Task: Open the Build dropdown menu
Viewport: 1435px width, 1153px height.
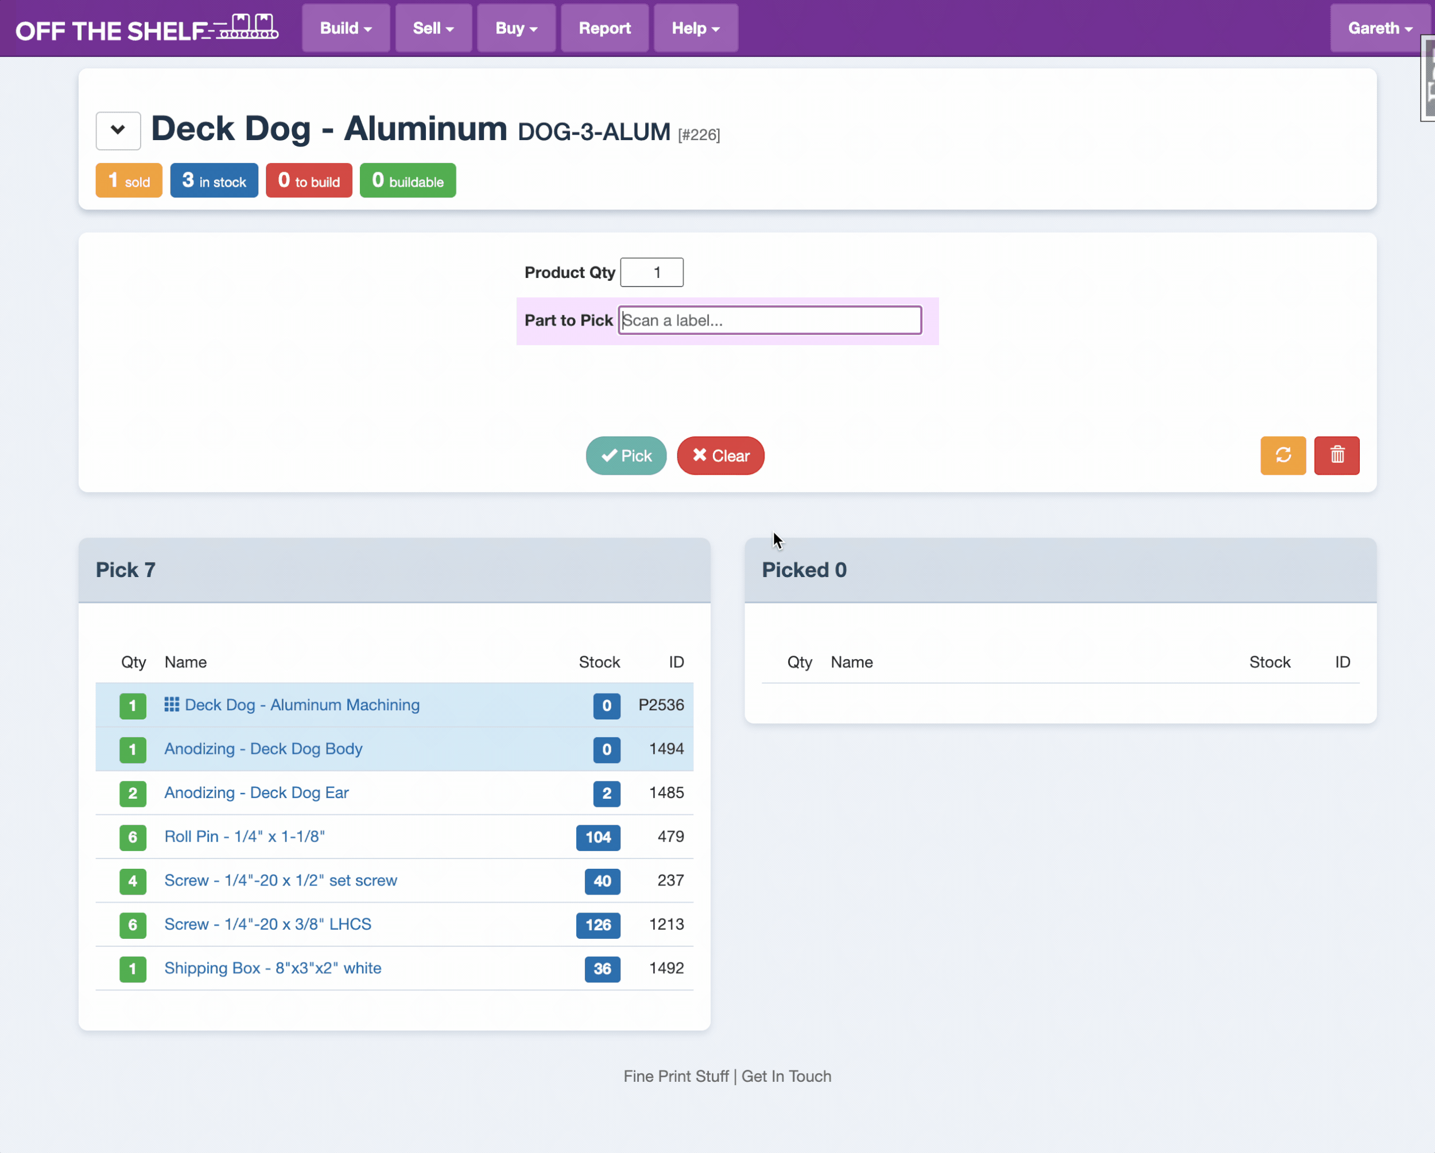Action: (346, 29)
